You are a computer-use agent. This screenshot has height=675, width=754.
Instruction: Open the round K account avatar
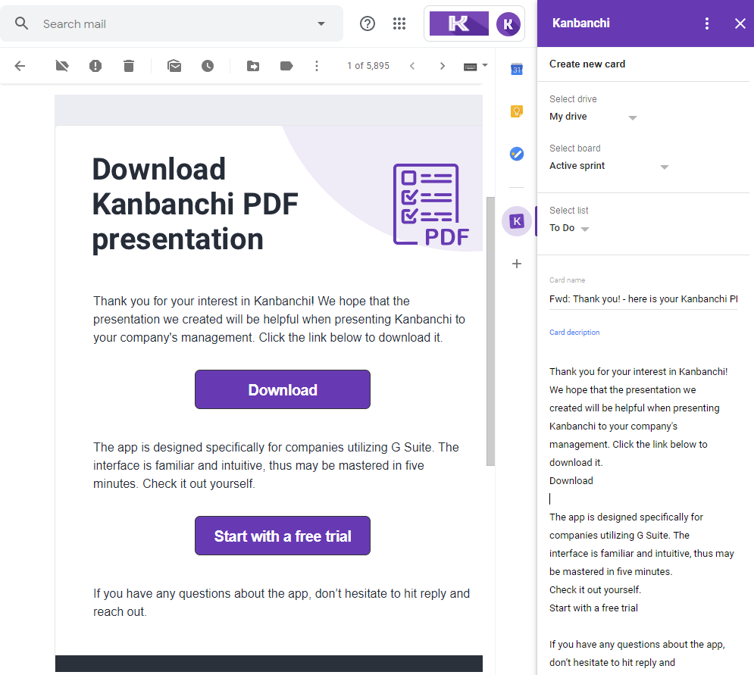(508, 23)
